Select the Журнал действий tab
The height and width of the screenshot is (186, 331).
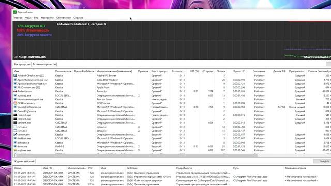pos(24,161)
